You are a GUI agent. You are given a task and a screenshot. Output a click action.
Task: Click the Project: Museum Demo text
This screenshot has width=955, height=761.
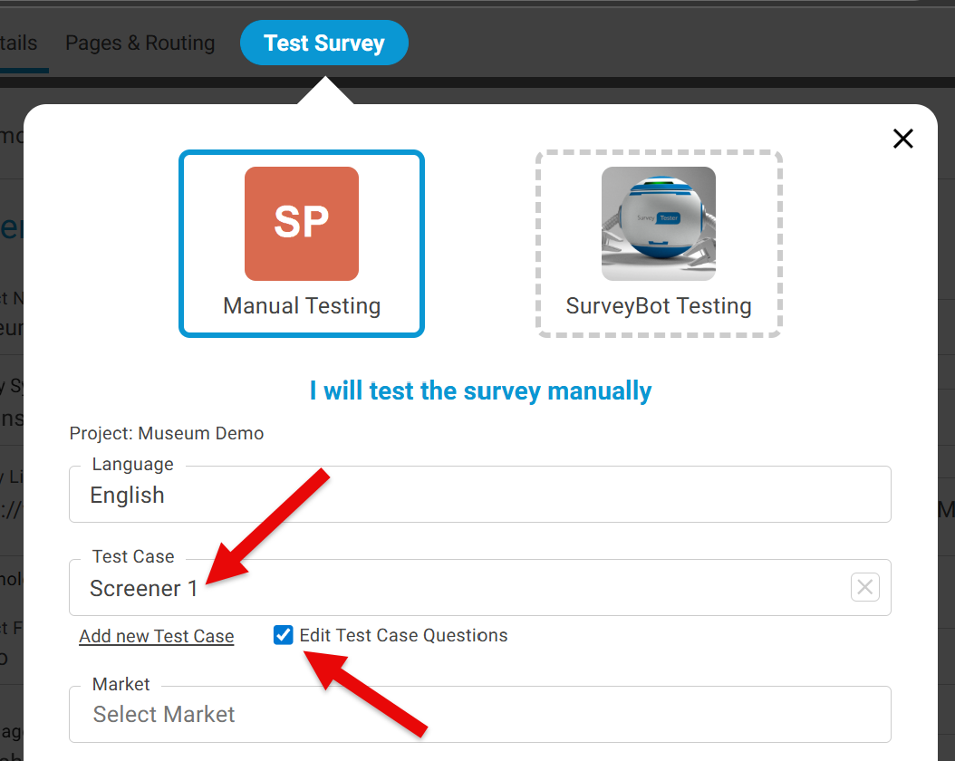click(167, 433)
